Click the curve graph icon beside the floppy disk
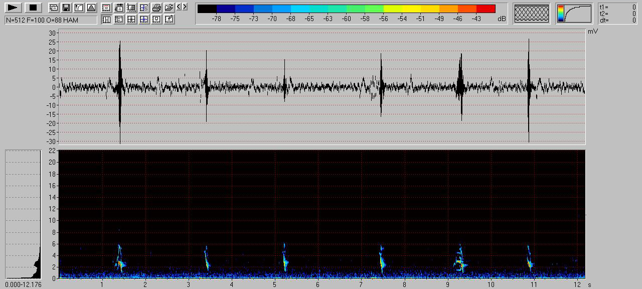The image size is (642, 289). point(78,8)
